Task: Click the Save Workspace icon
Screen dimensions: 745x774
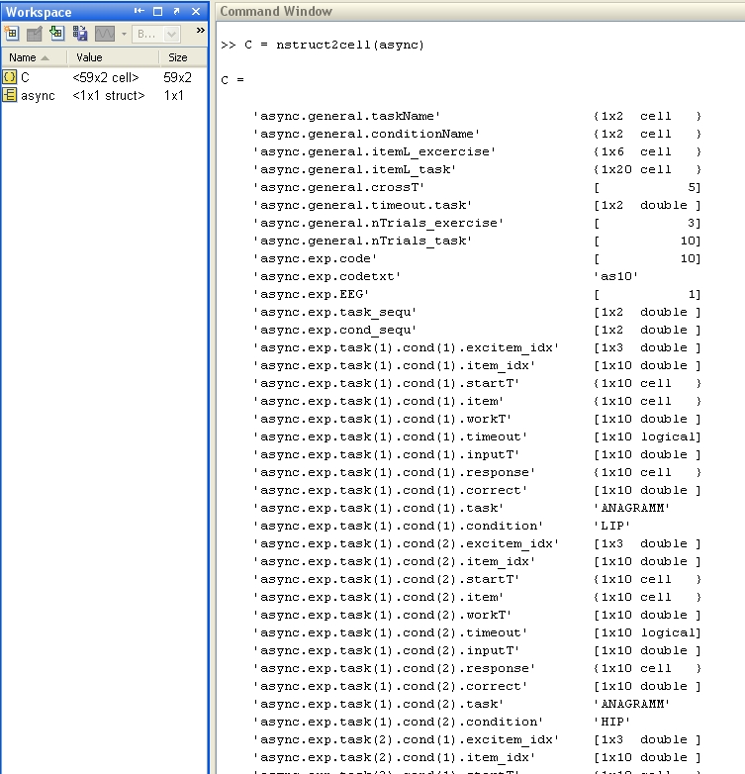Action: (79, 33)
